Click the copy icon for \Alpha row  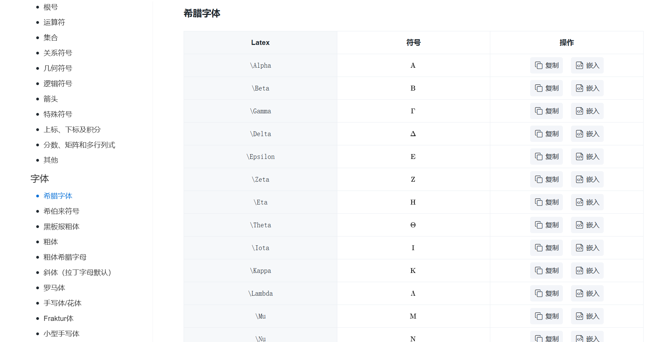pyautogui.click(x=539, y=65)
